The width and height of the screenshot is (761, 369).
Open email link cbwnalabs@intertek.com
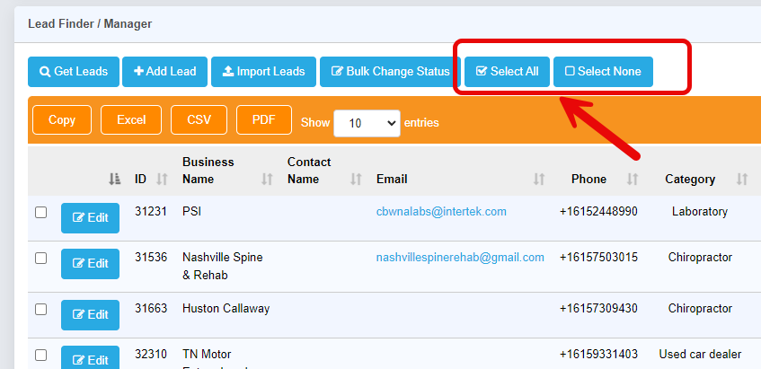(441, 212)
